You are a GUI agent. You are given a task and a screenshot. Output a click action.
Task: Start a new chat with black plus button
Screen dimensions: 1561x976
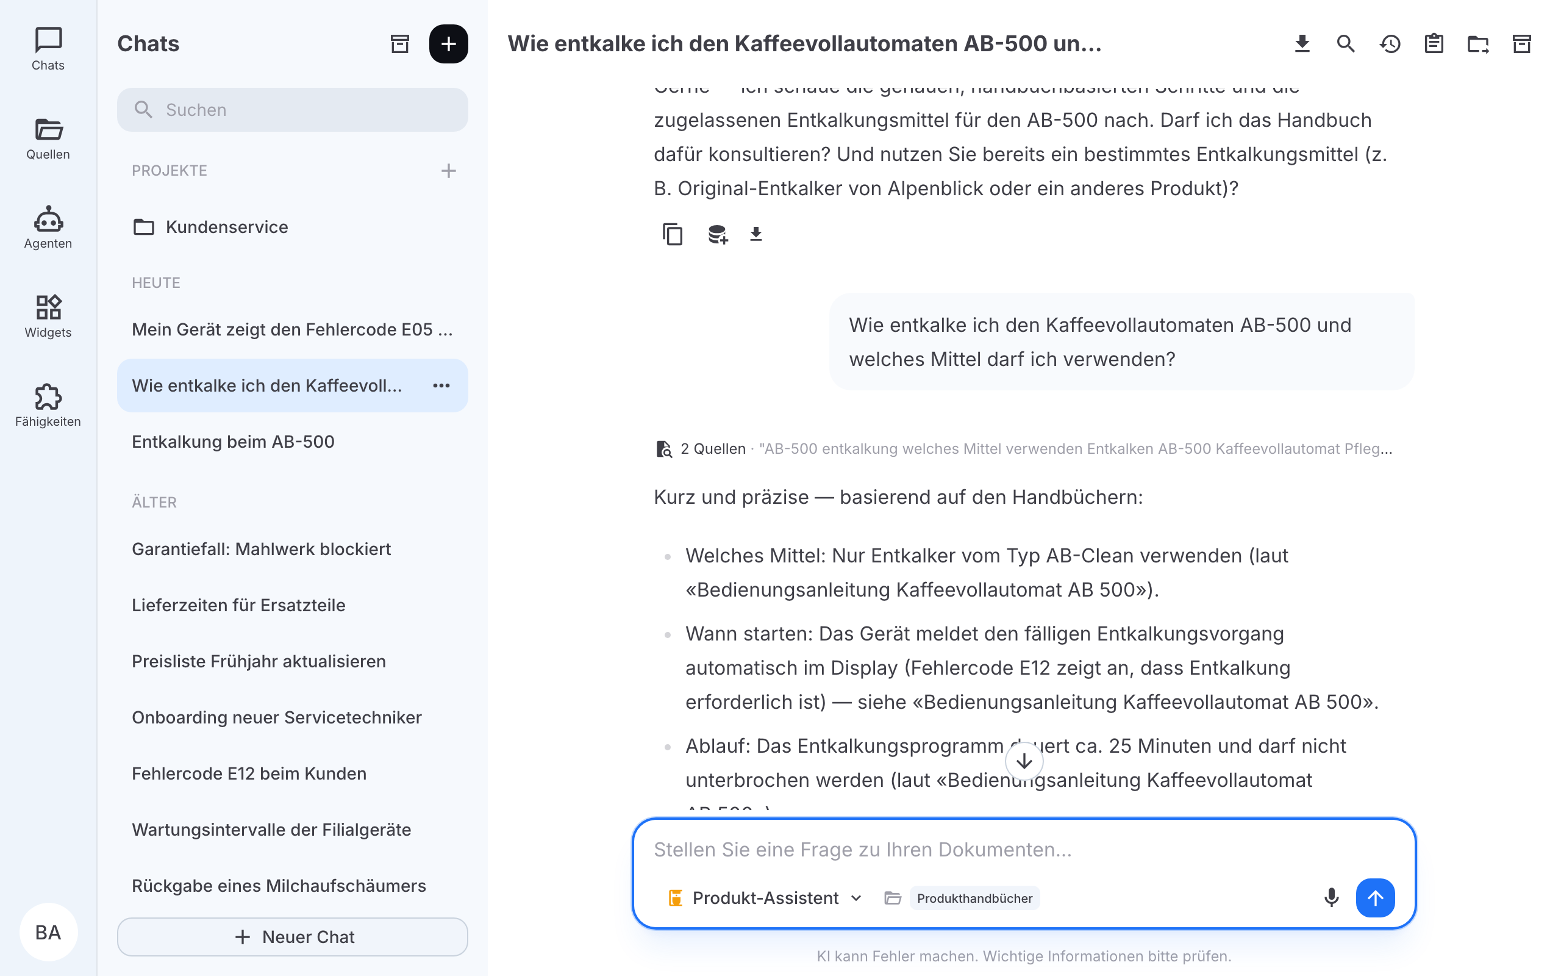tap(448, 43)
